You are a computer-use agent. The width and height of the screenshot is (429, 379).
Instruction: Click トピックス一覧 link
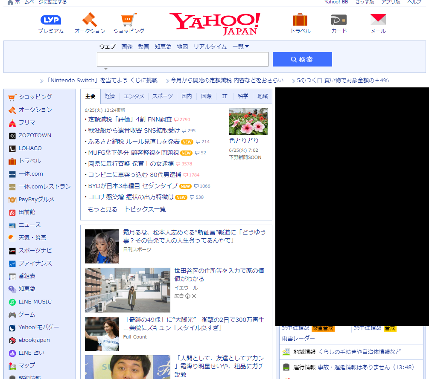point(145,209)
